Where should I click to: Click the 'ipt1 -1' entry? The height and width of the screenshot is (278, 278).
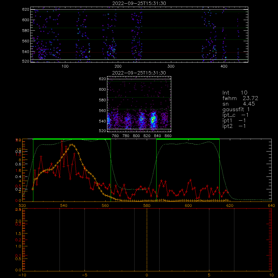(234, 121)
